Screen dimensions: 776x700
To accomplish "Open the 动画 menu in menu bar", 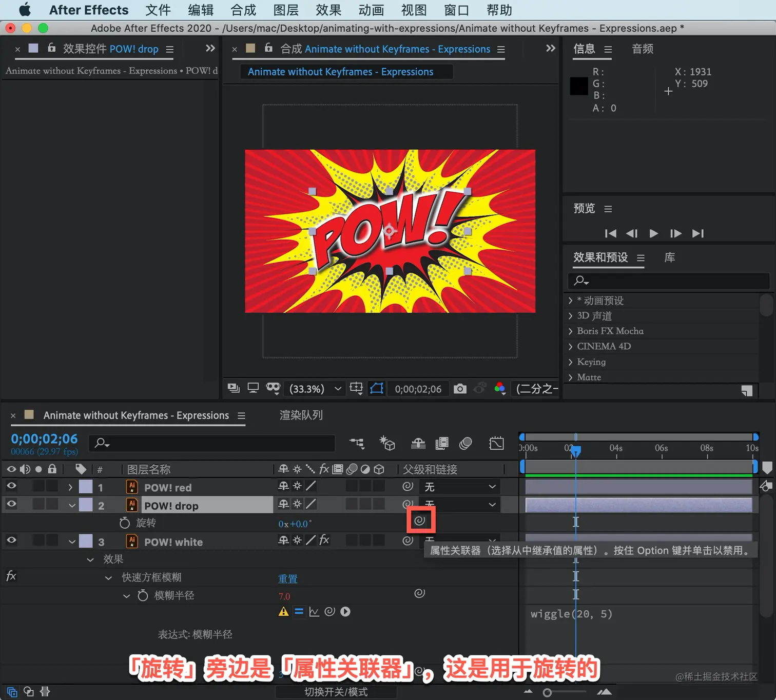I will coord(371,10).
